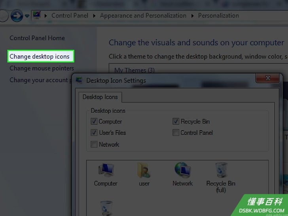The width and height of the screenshot is (288, 216).
Task: Go to Control Panel breadcrumb
Action: click(x=70, y=15)
